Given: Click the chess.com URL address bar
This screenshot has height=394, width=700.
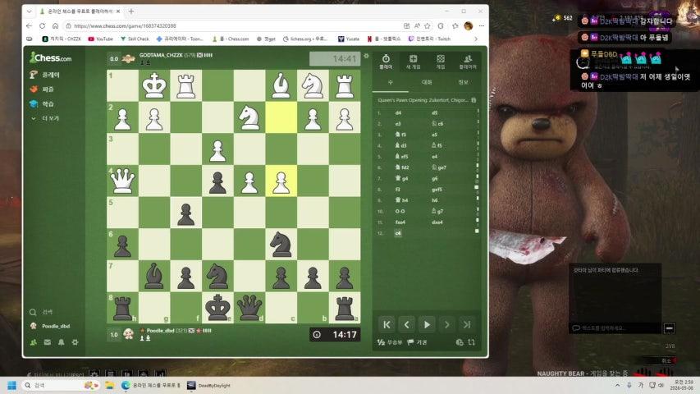Looking at the screenshot, I should pyautogui.click(x=232, y=26).
